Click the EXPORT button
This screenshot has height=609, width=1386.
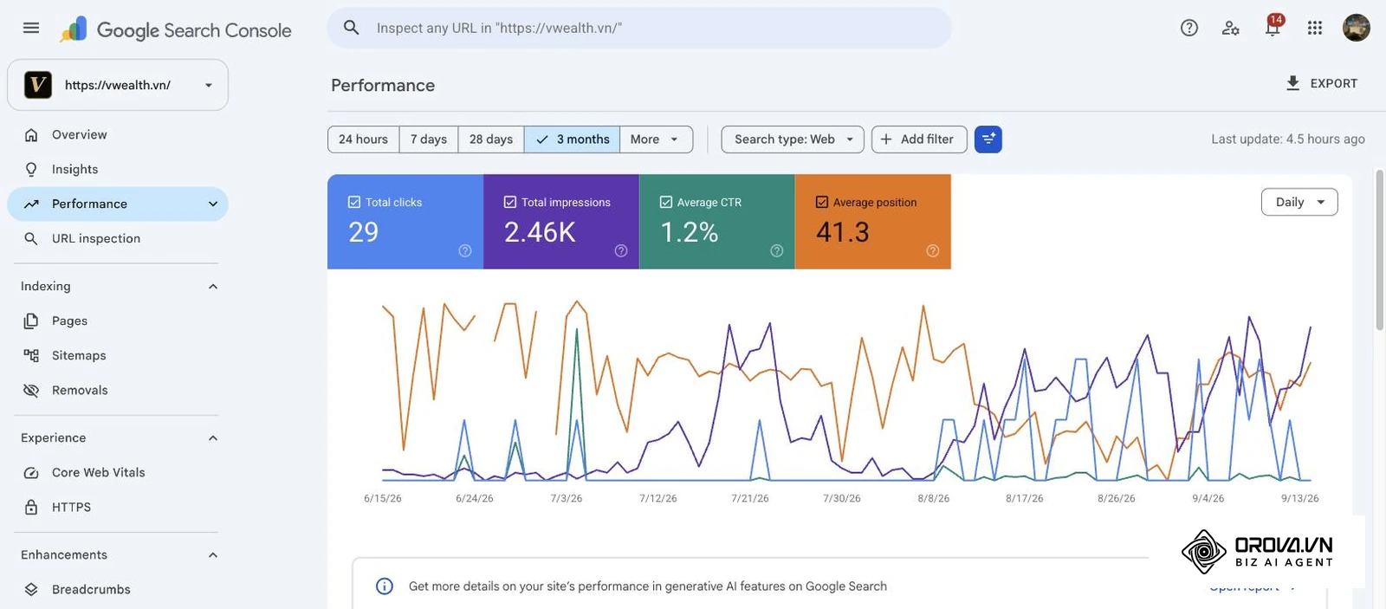(x=1322, y=83)
